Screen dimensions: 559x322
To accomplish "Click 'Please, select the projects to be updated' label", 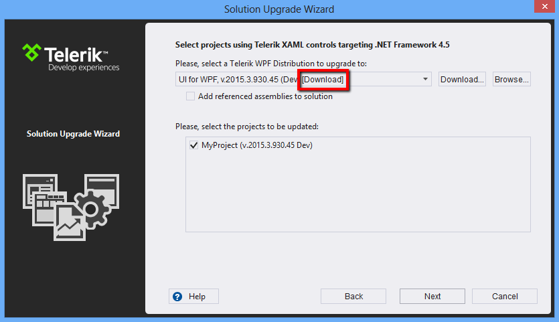I will pos(247,127).
